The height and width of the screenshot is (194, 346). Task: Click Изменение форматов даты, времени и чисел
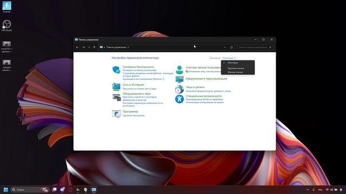pos(208,91)
